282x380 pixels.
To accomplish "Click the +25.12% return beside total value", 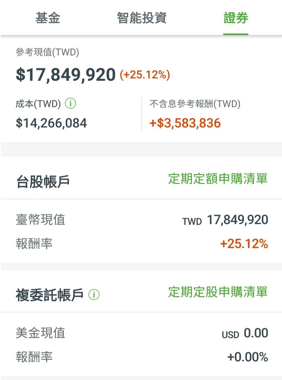I will [x=145, y=75].
